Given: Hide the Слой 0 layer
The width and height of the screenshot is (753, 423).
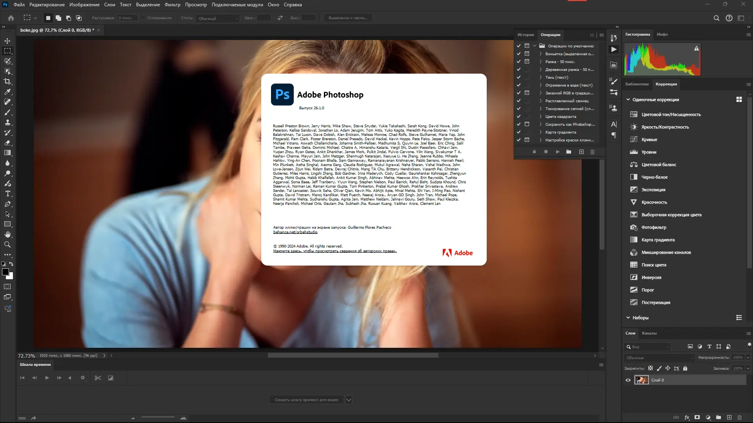Looking at the screenshot, I should tap(627, 380).
